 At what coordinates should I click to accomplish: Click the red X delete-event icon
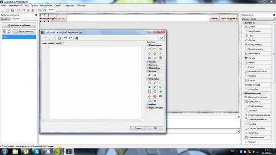4,31
